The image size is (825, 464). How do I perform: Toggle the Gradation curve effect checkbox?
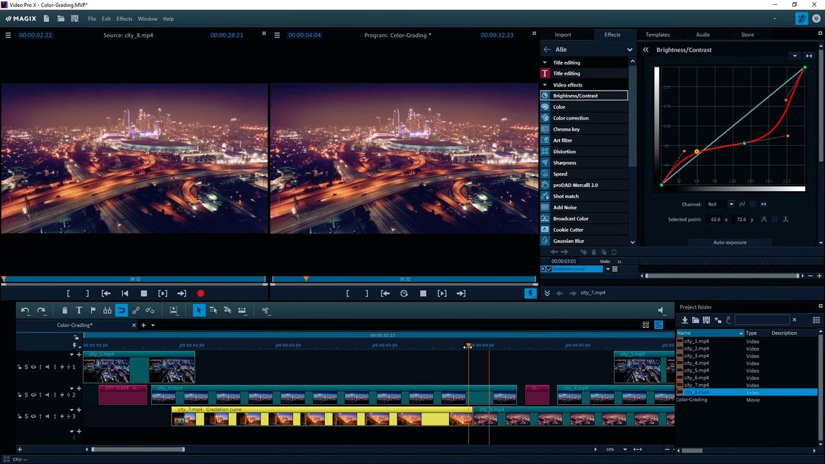pos(548,269)
